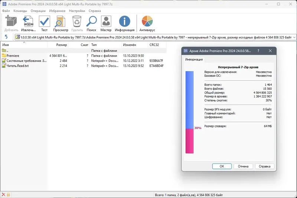The height and width of the screenshot is (198, 297).
Task: Confirm dialog with OK button
Action: tap(222, 166)
